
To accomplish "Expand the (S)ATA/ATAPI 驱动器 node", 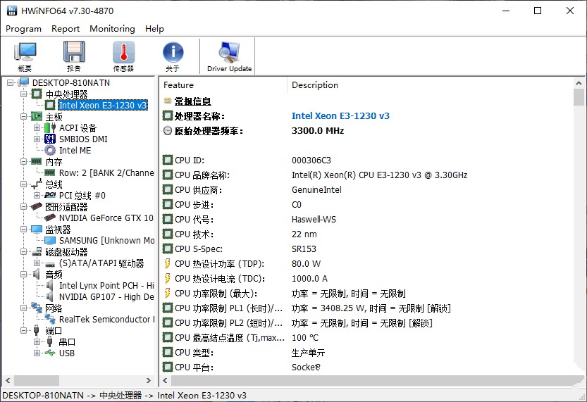I will point(37,263).
